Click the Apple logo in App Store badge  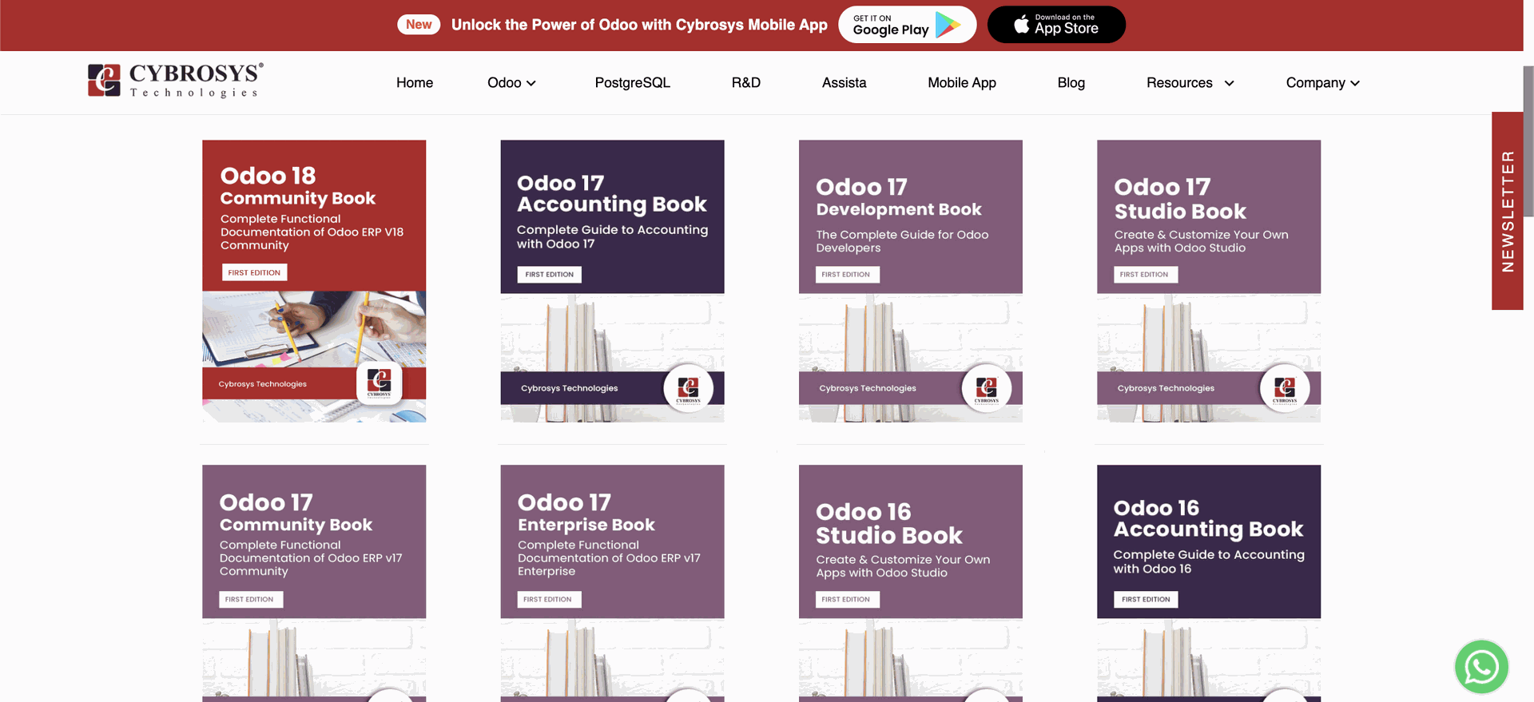coord(1021,24)
